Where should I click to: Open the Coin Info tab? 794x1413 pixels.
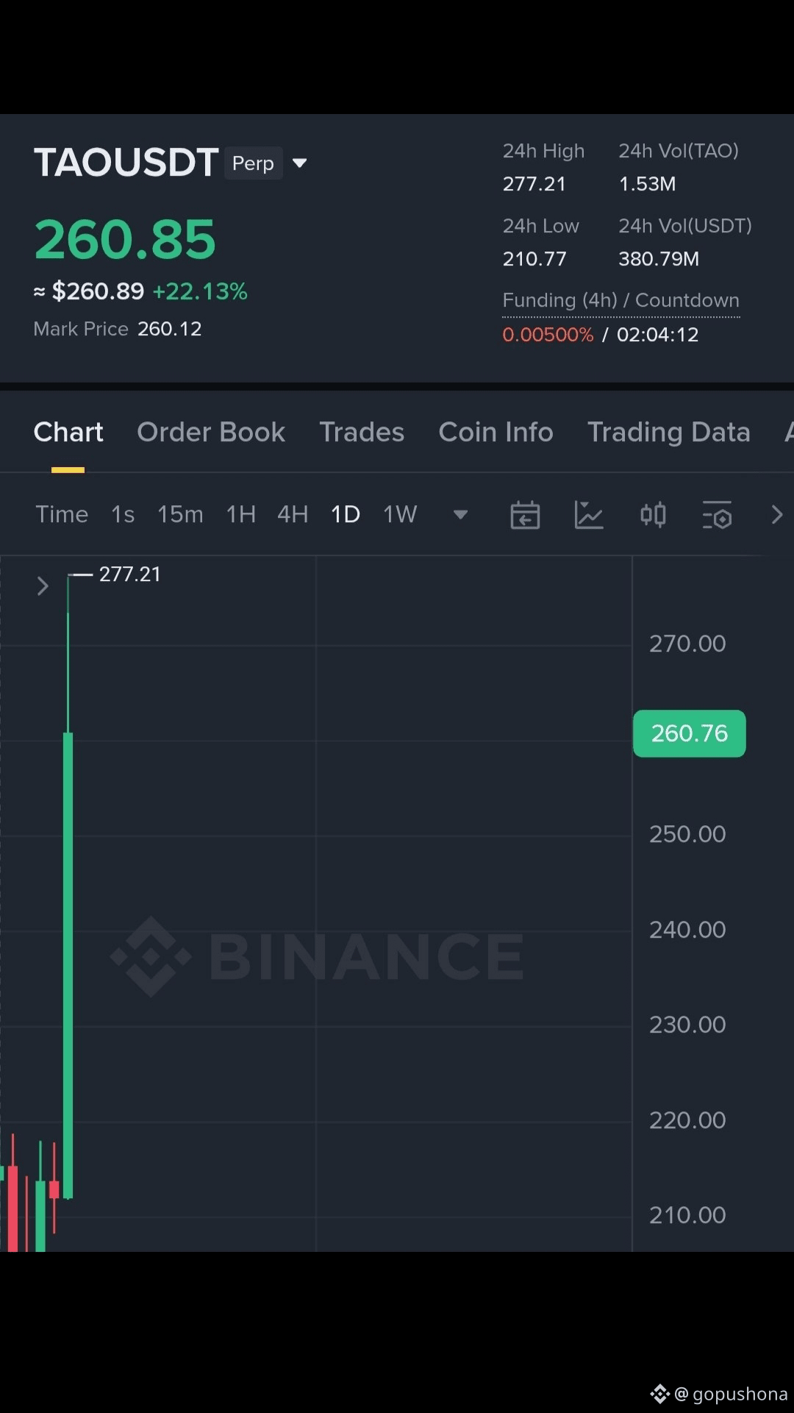(x=496, y=433)
